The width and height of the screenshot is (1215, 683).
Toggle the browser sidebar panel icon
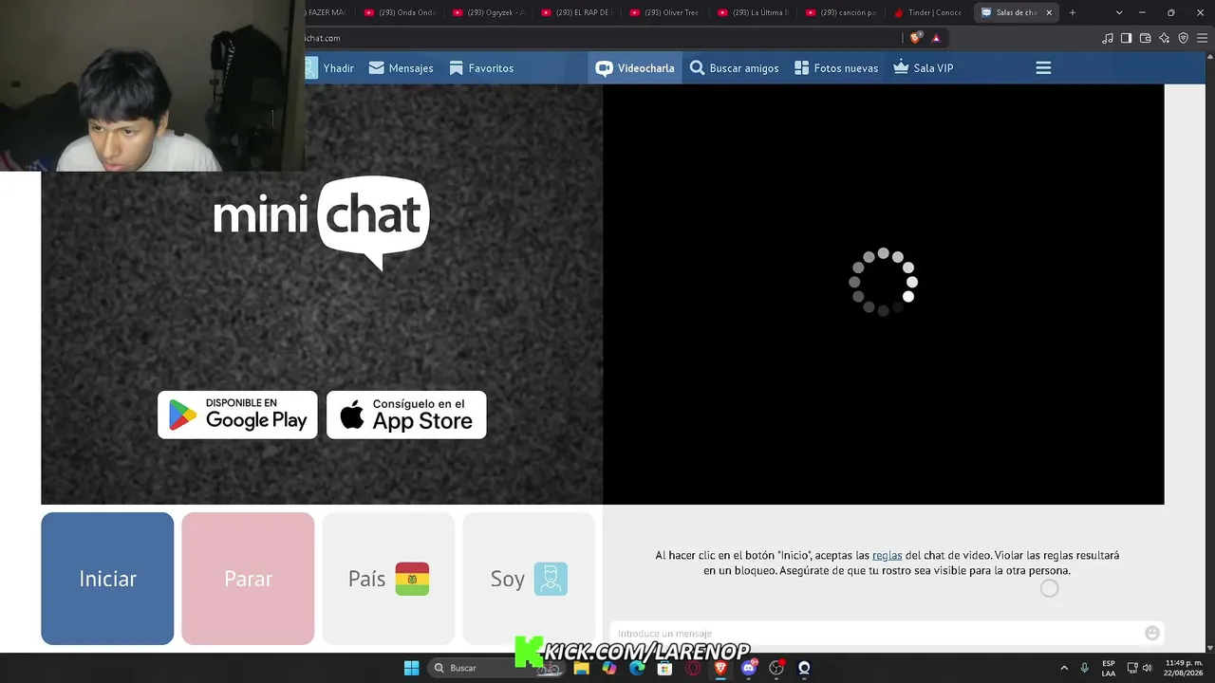pos(1126,38)
